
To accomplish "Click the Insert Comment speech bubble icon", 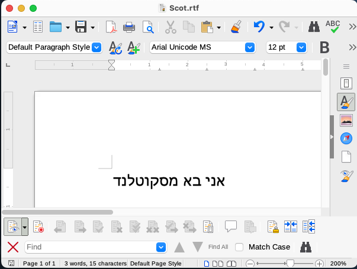I will coord(231,226).
